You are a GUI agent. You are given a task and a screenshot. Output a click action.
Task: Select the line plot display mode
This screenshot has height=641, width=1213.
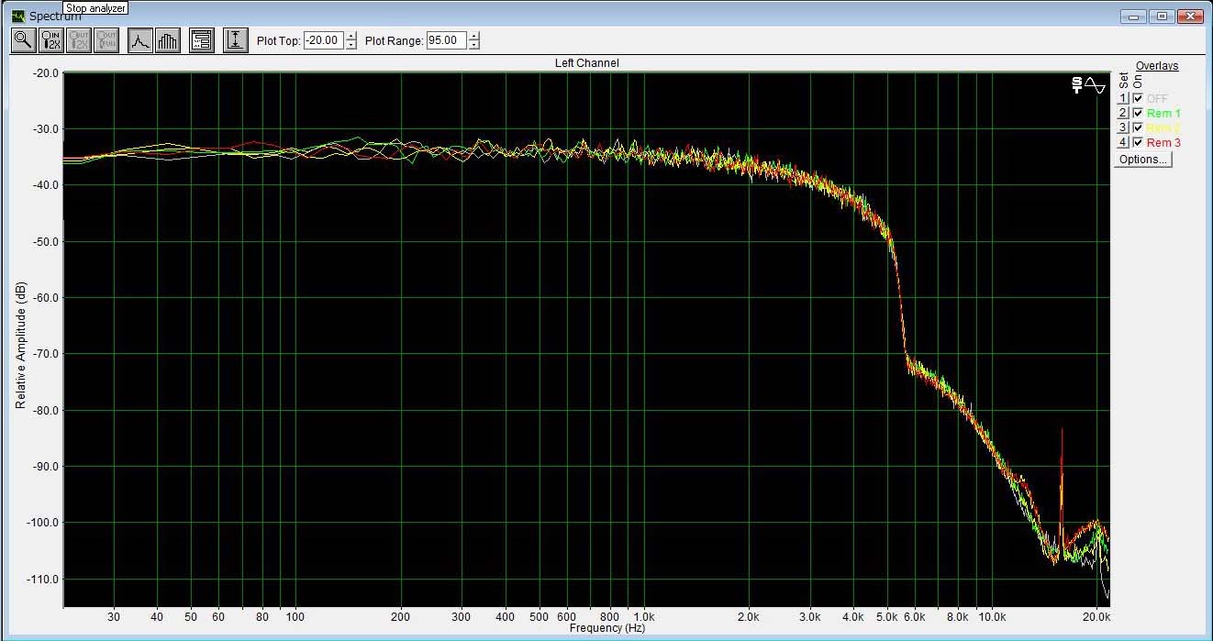click(x=140, y=40)
